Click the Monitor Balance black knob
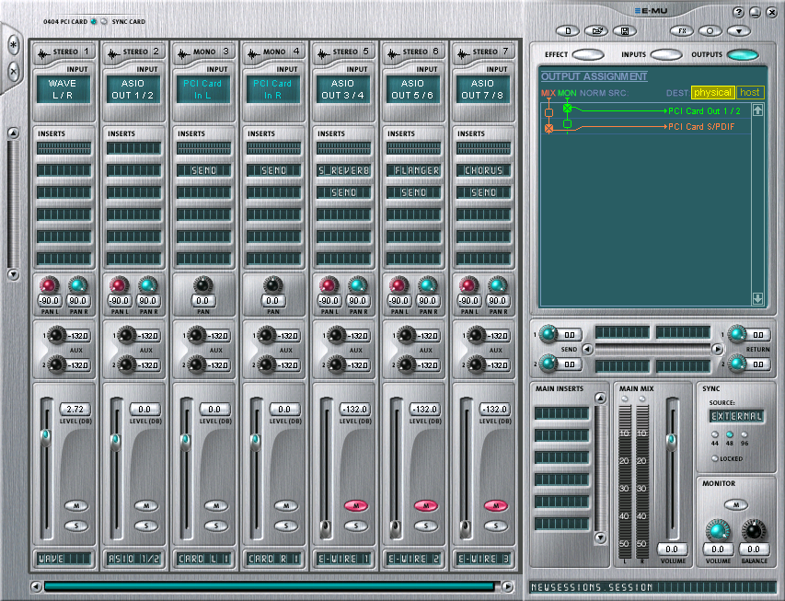This screenshot has width=785, height=601. [754, 530]
